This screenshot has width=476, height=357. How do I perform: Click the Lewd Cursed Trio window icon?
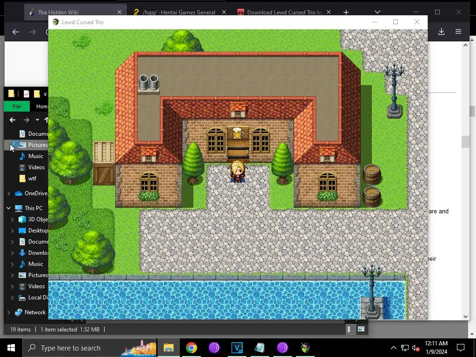tap(56, 22)
